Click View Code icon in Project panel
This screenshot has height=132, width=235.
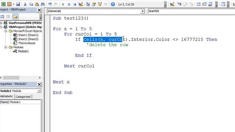click(x=2, y=16)
